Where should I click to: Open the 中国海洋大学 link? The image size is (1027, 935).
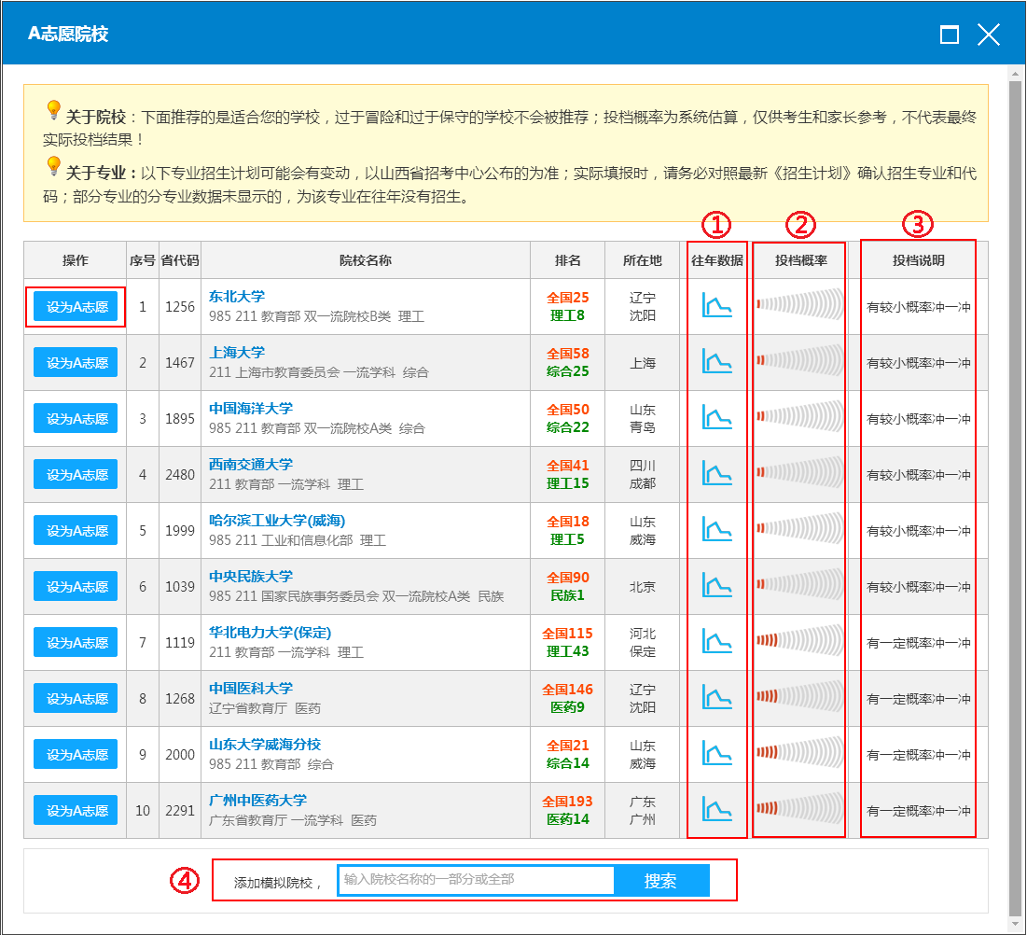[251, 409]
